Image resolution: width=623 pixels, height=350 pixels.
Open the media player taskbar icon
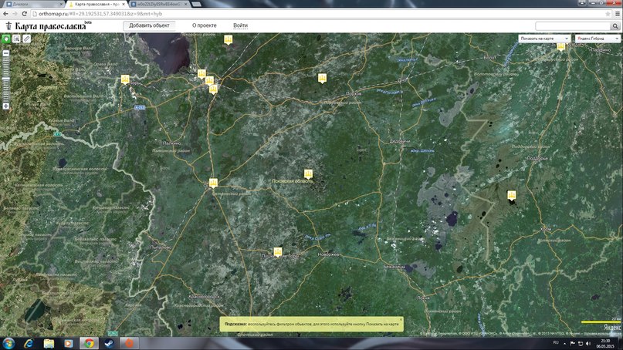(x=69, y=343)
